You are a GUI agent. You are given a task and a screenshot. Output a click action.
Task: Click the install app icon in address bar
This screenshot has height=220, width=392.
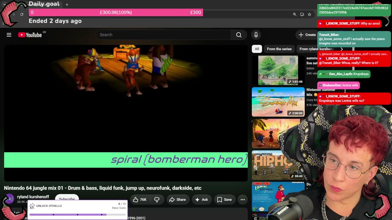[302, 14]
